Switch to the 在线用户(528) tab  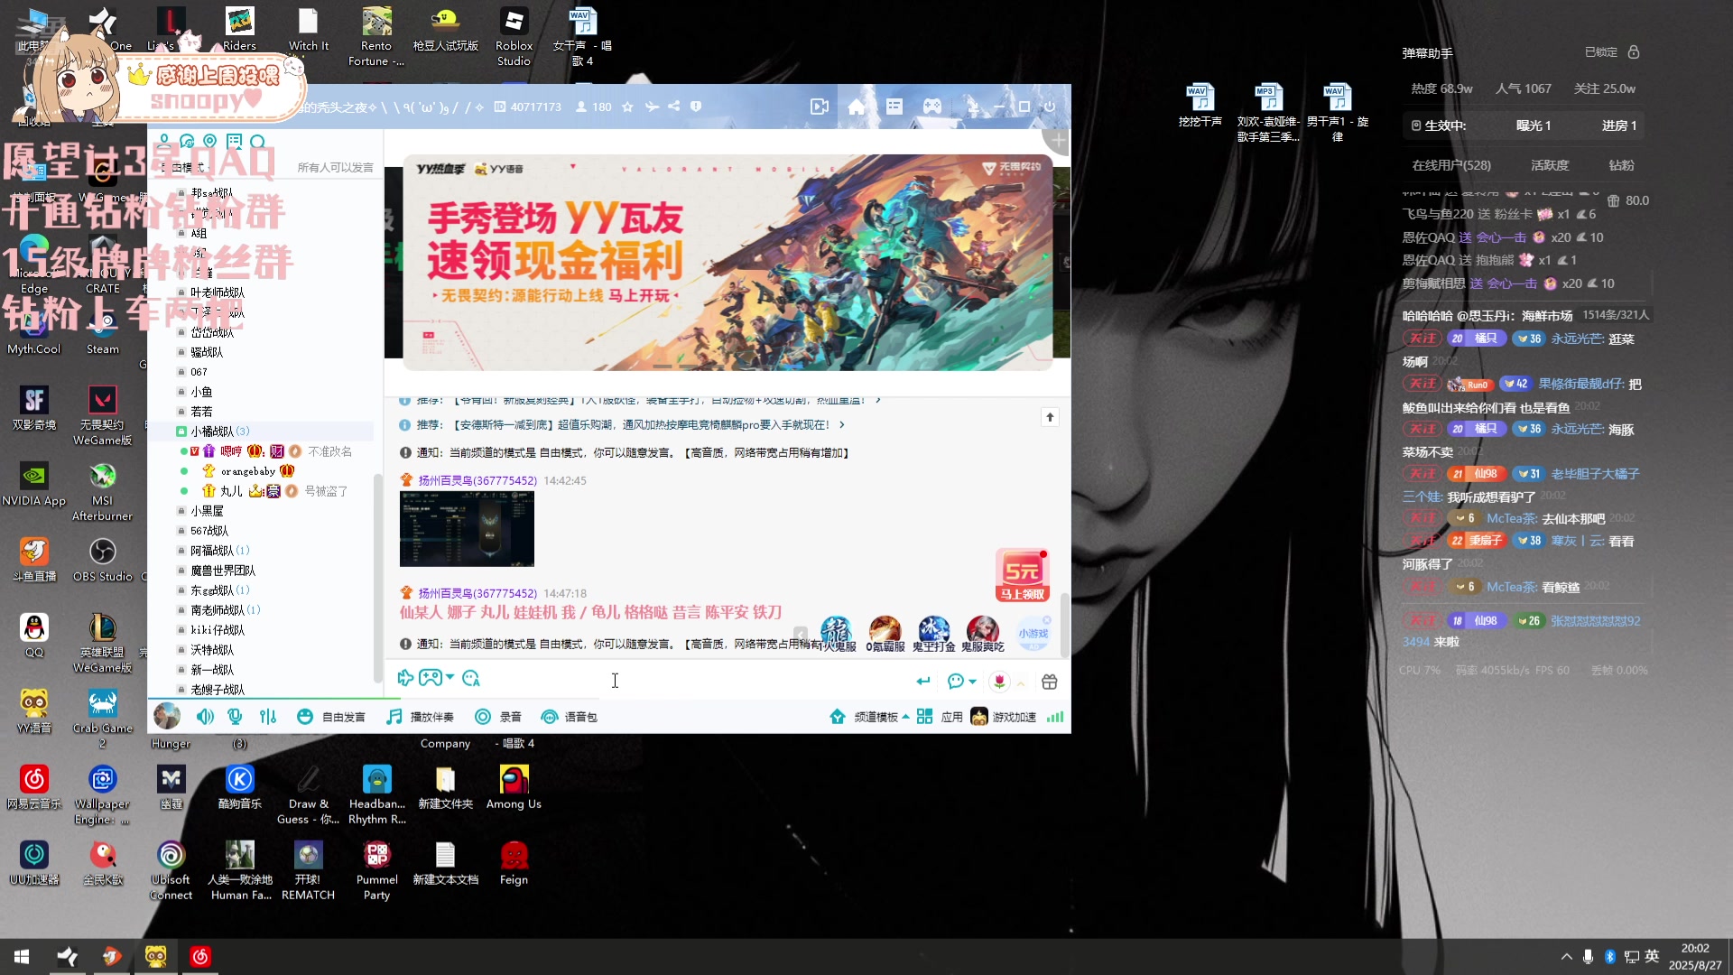click(x=1451, y=165)
